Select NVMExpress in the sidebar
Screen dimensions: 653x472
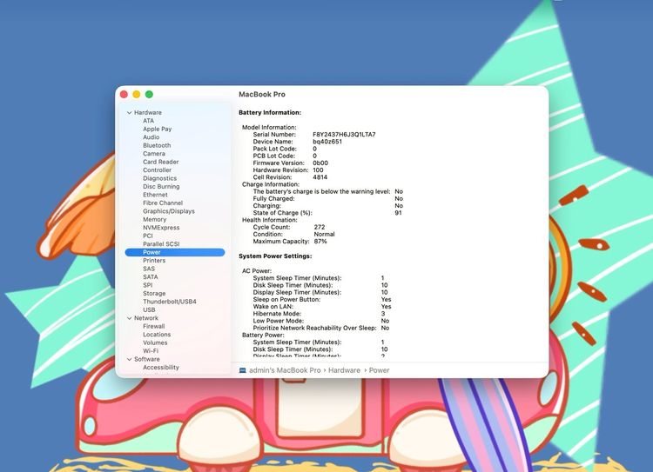[161, 228]
